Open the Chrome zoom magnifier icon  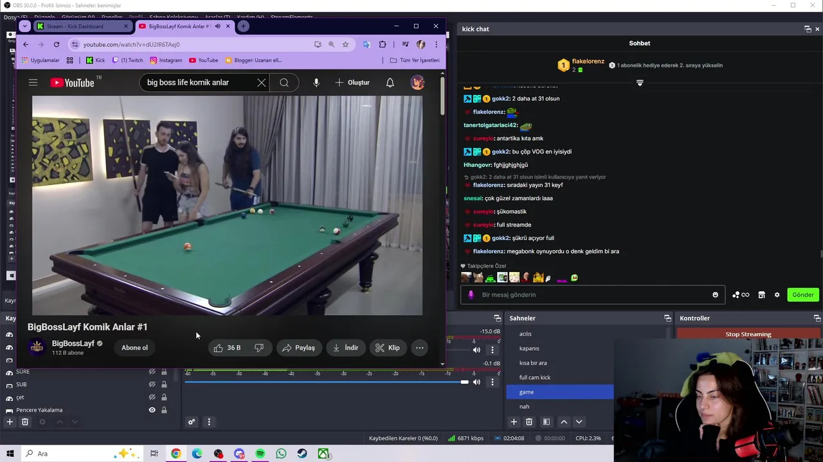coord(331,44)
